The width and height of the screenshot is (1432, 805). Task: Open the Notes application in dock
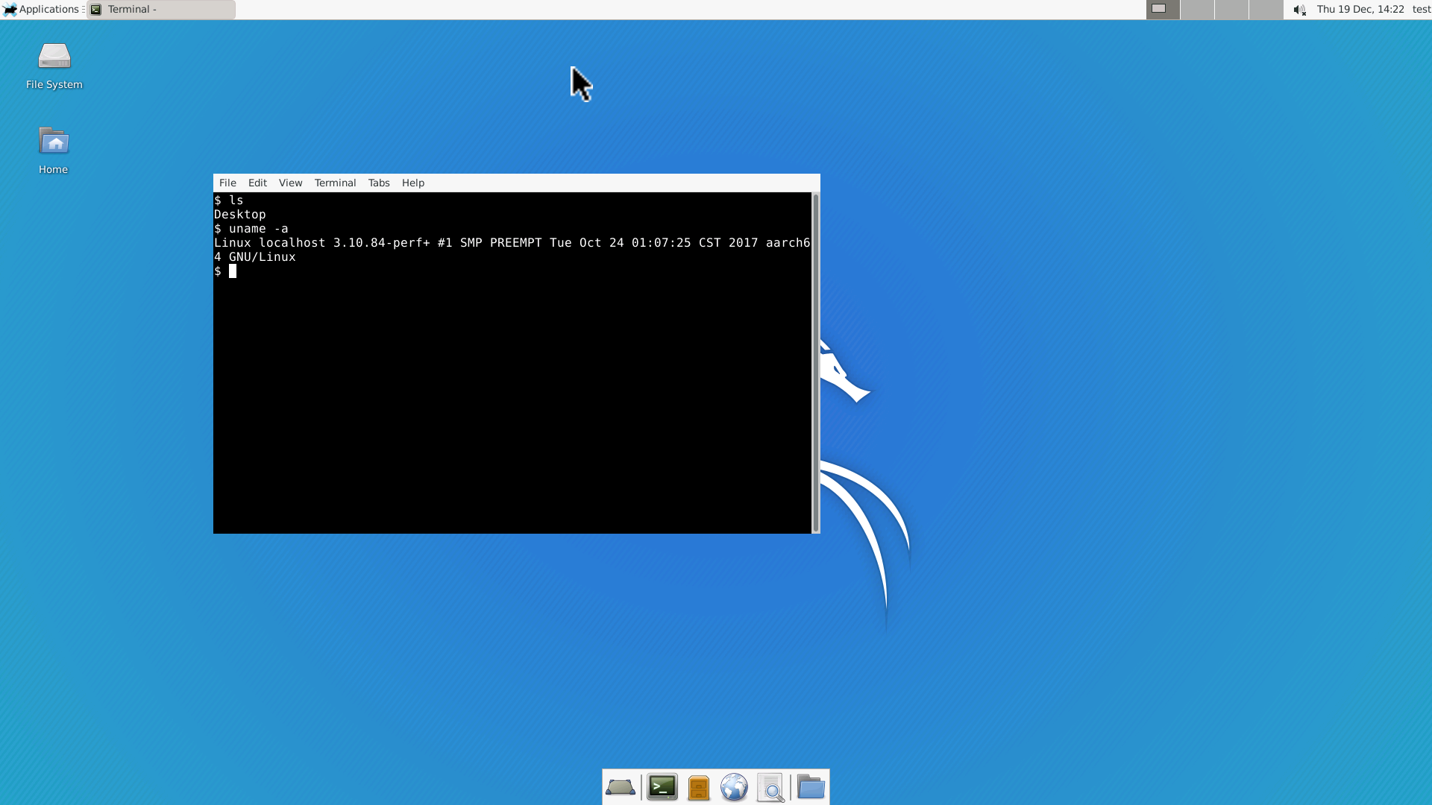click(x=698, y=787)
